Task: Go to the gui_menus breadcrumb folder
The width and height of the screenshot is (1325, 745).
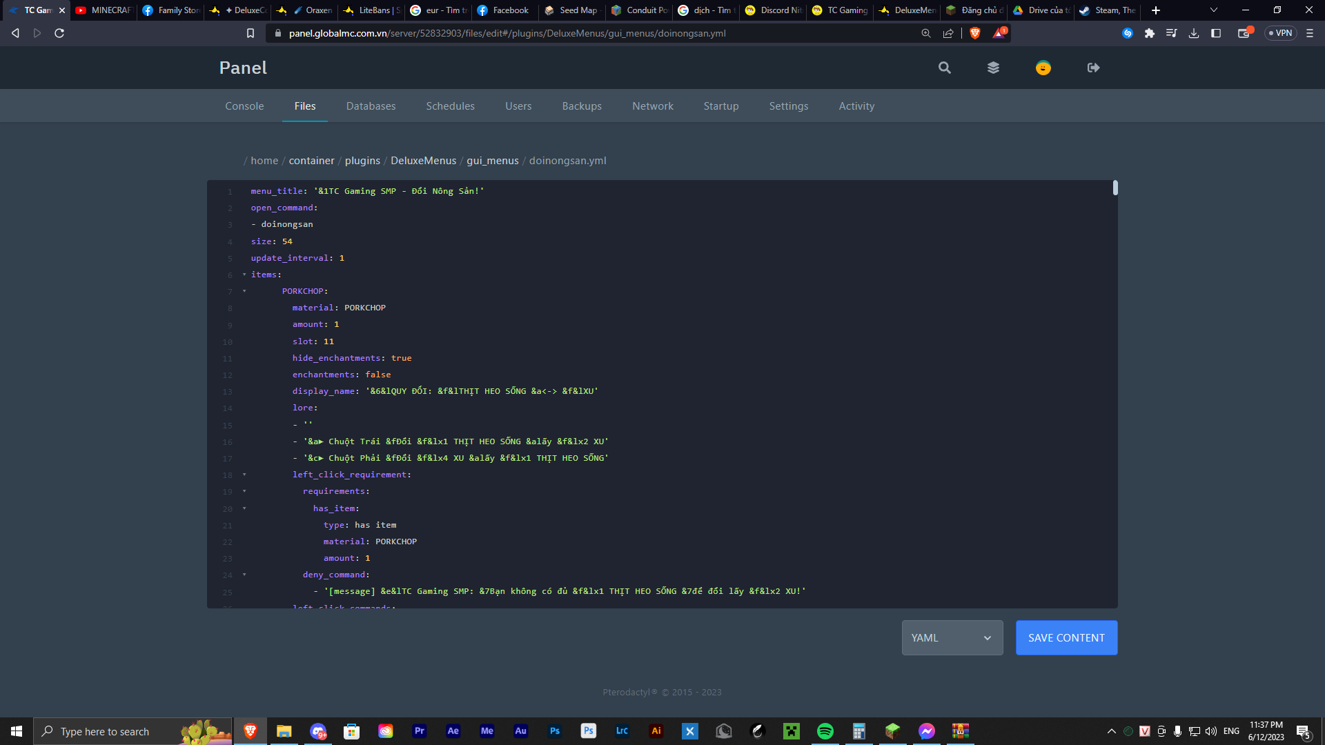Action: pos(492,161)
